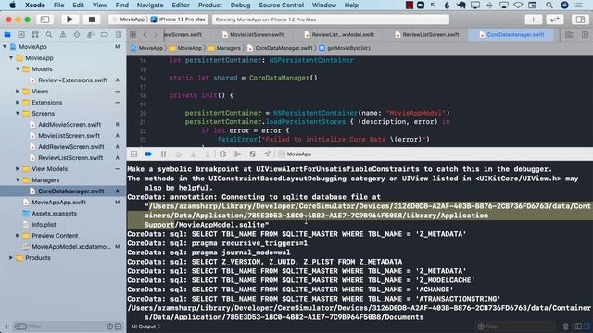Click the console filter field

point(516,327)
